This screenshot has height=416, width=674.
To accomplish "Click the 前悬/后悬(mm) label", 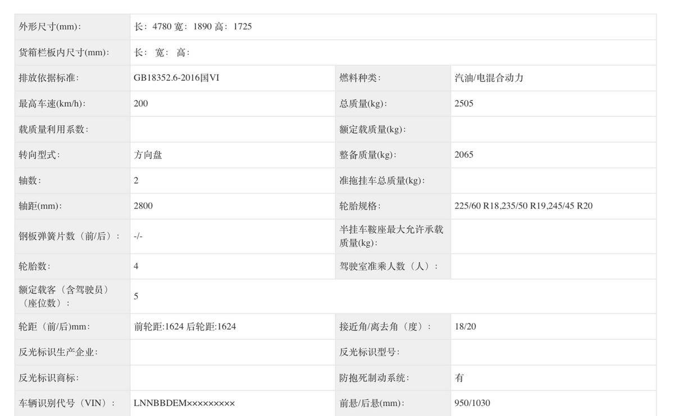I will (372, 403).
